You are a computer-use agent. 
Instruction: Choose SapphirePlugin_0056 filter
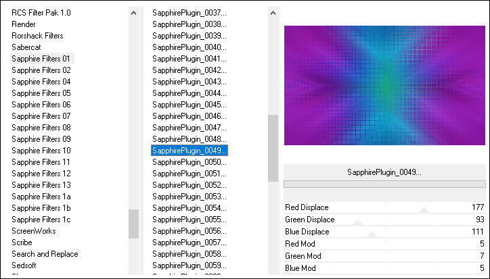(x=190, y=231)
